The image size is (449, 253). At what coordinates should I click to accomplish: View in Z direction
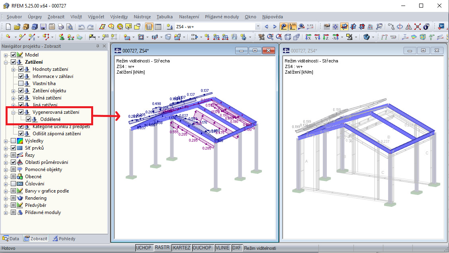[326, 37]
